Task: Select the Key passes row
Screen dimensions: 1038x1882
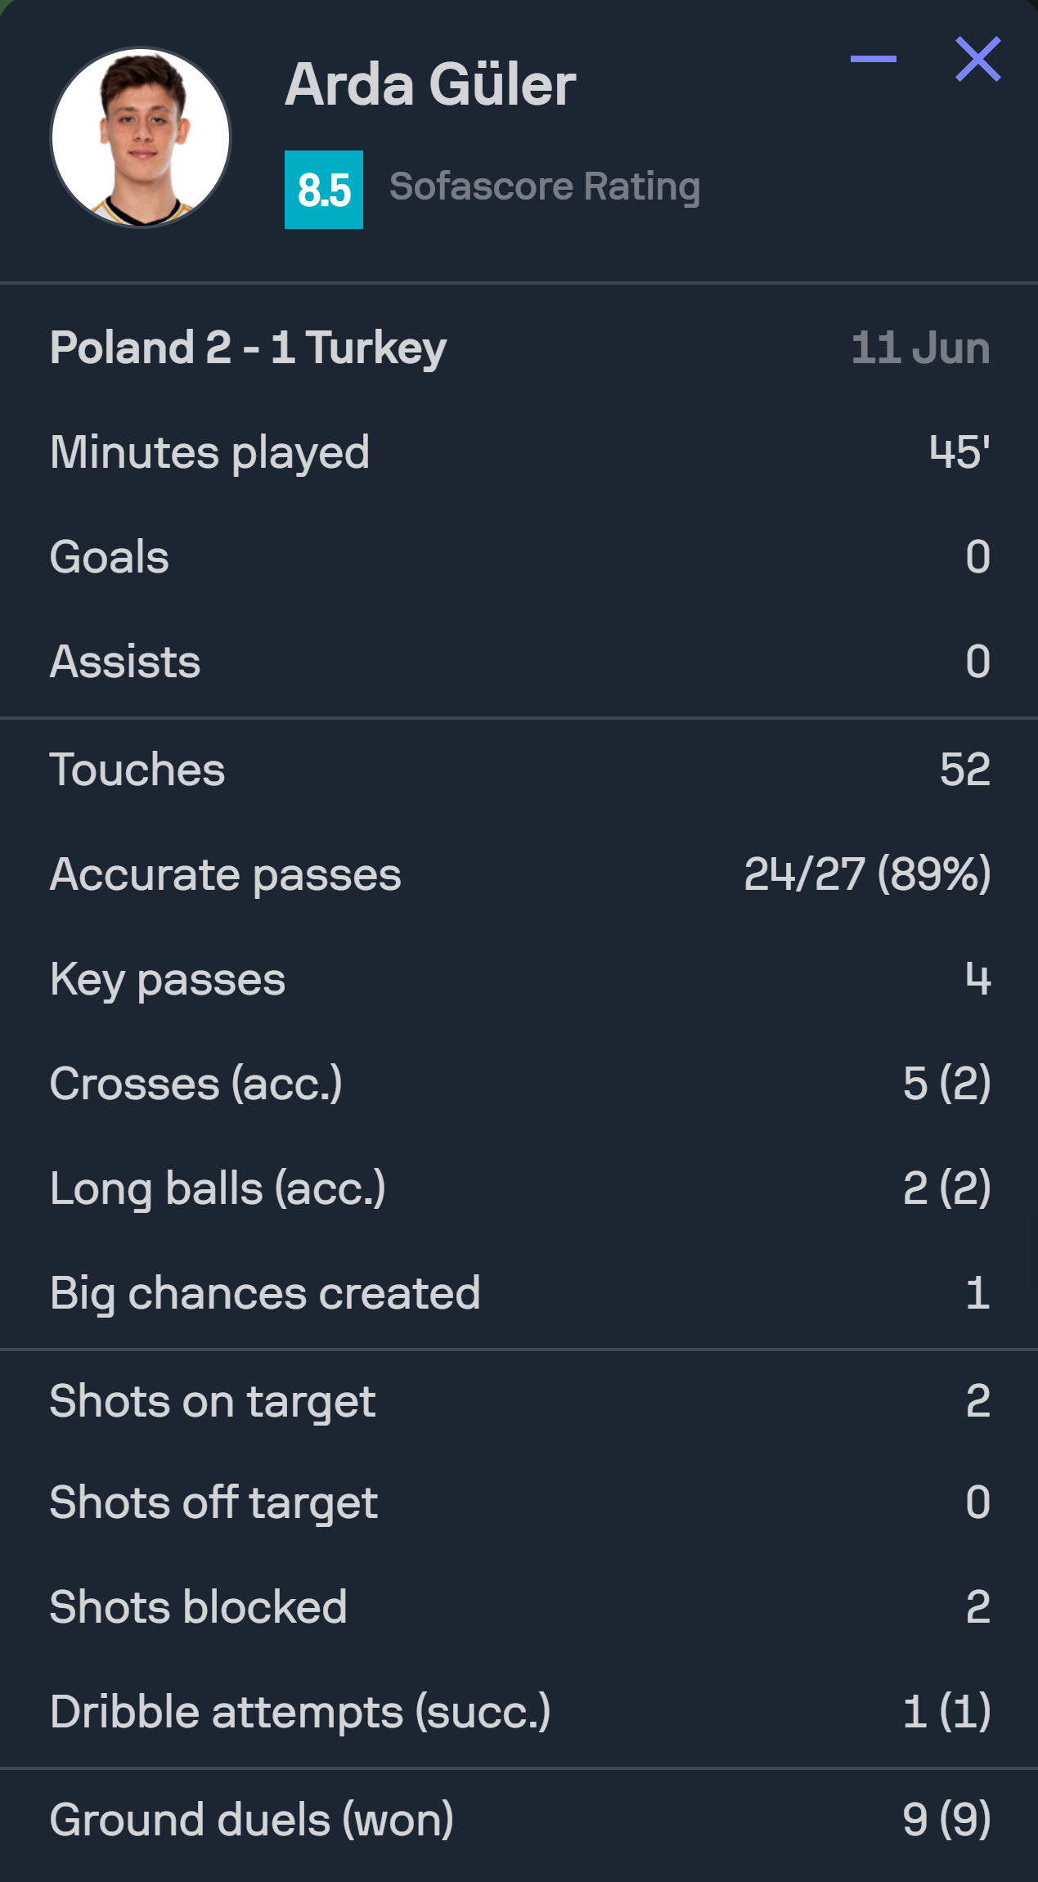Action: (x=519, y=979)
